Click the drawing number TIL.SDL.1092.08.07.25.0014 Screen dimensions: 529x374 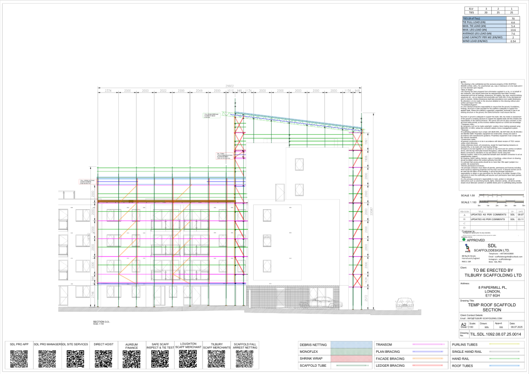tap(495, 334)
